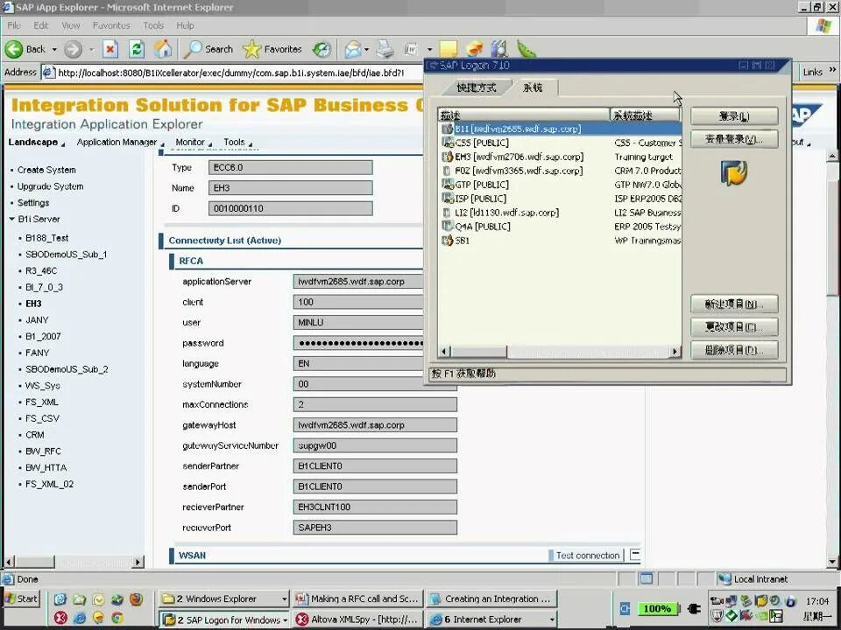Select the LI2 [ld1130.wdf.sap.corp] entry
The image size is (841, 630).
pyautogui.click(x=507, y=212)
